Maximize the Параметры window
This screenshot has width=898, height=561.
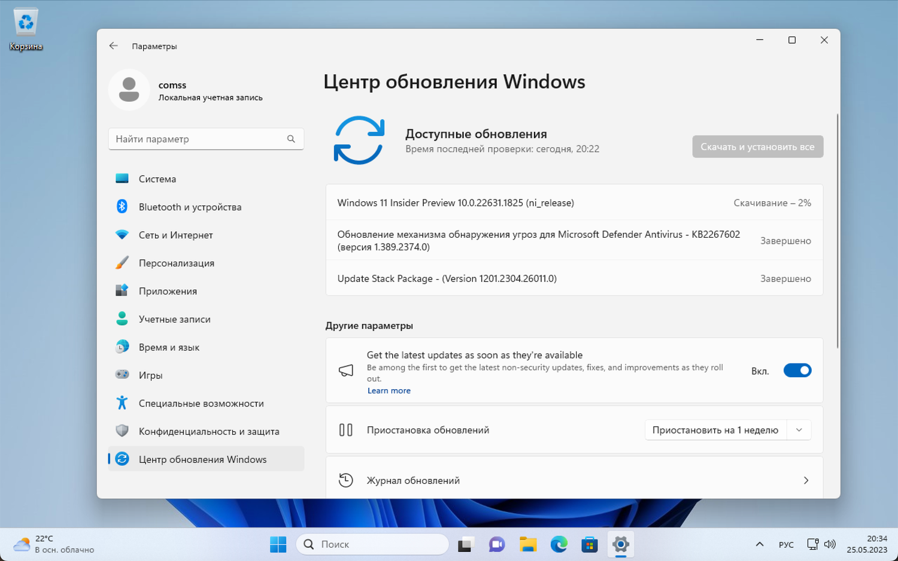point(792,40)
